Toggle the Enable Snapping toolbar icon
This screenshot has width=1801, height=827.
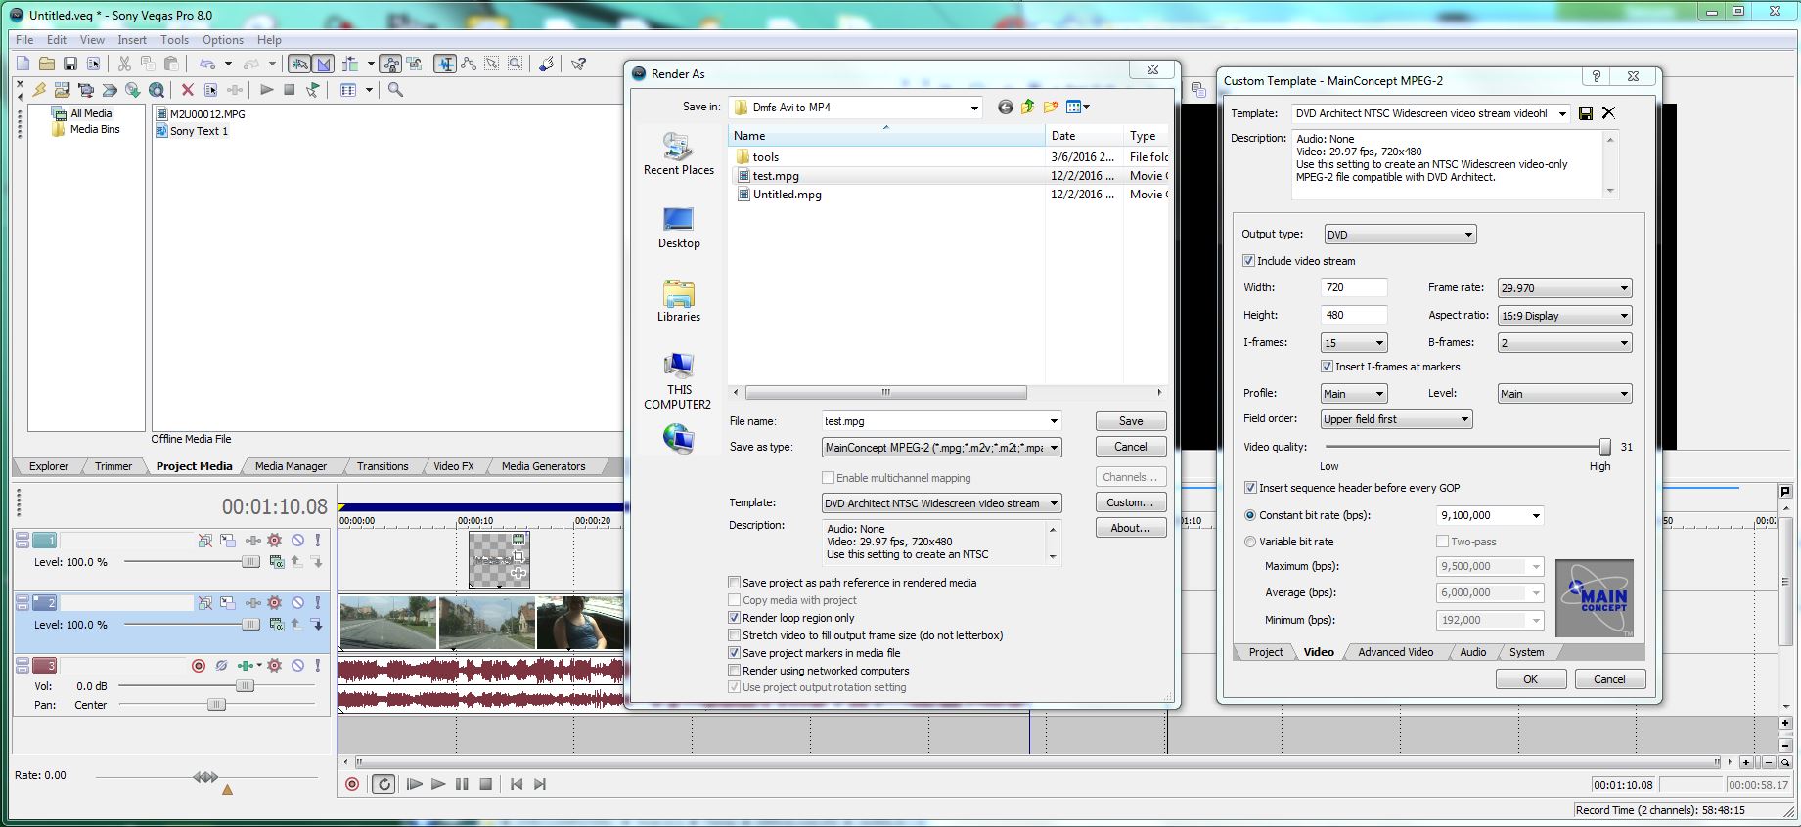(299, 64)
